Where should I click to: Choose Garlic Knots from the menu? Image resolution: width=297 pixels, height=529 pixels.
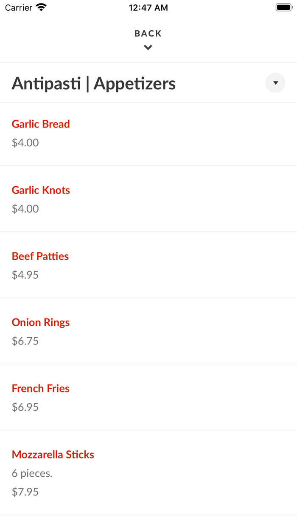tap(41, 190)
